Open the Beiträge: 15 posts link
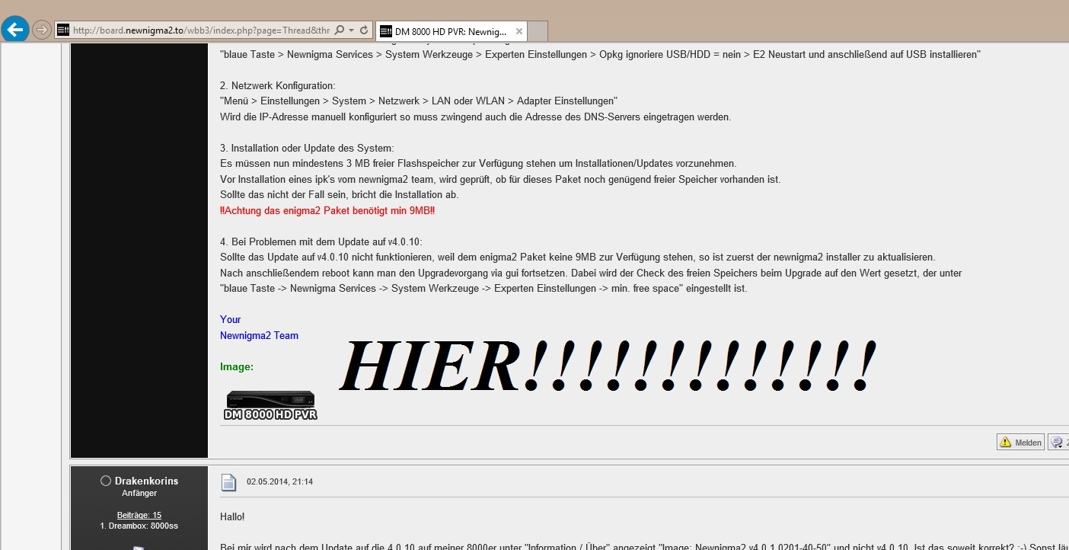The height and width of the screenshot is (550, 1069). (139, 515)
